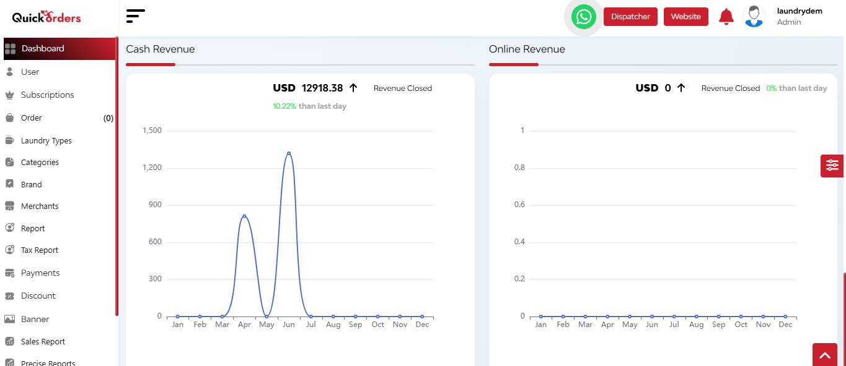This screenshot has height=366, width=846.
Task: Open Precise Reports menu item
Action: 48,363
